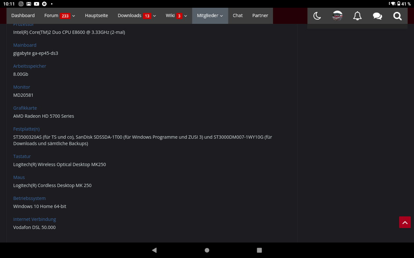Go to Hauptseite in the navigation

pyautogui.click(x=96, y=16)
